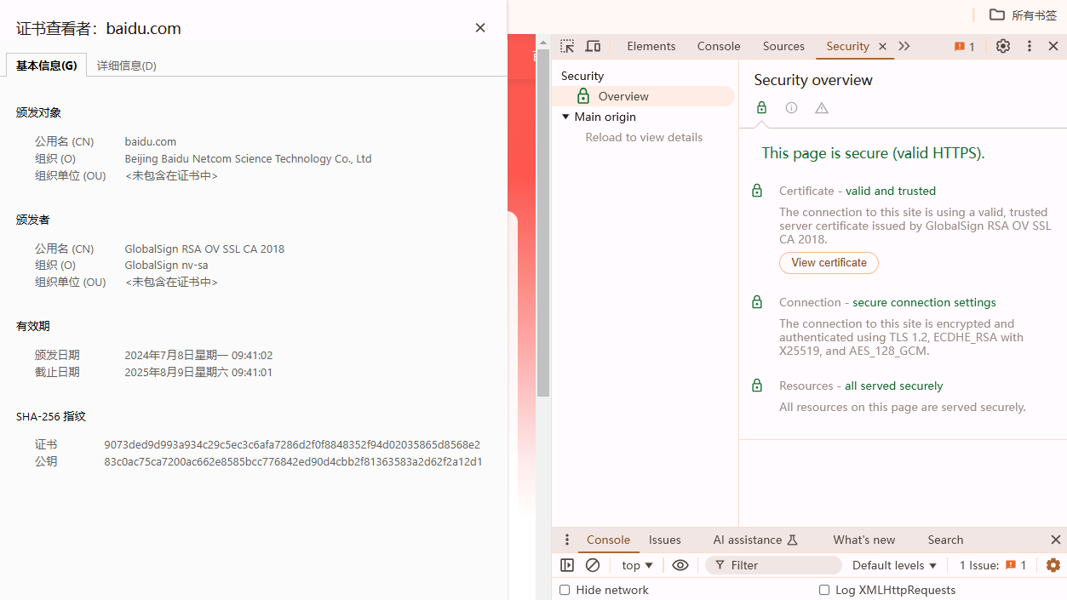
Task: Open the top JavaScript context dropdown
Action: (637, 565)
